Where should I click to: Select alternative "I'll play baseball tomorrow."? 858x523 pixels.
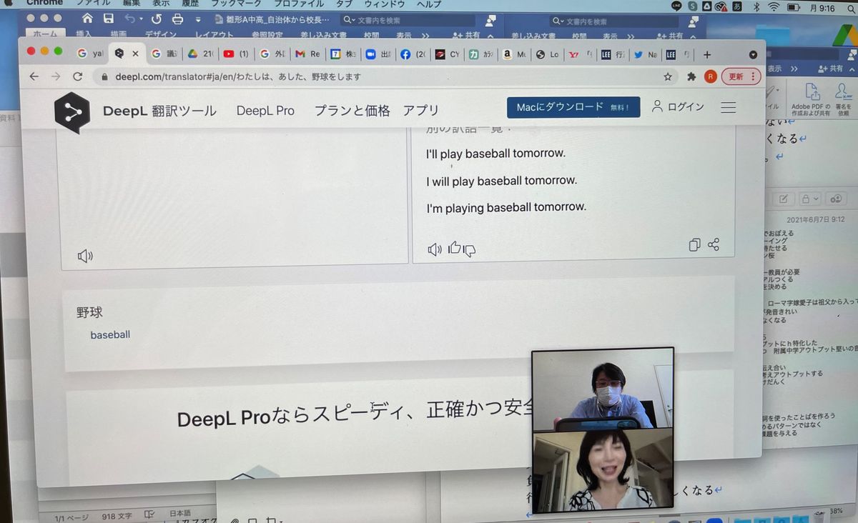tap(495, 154)
